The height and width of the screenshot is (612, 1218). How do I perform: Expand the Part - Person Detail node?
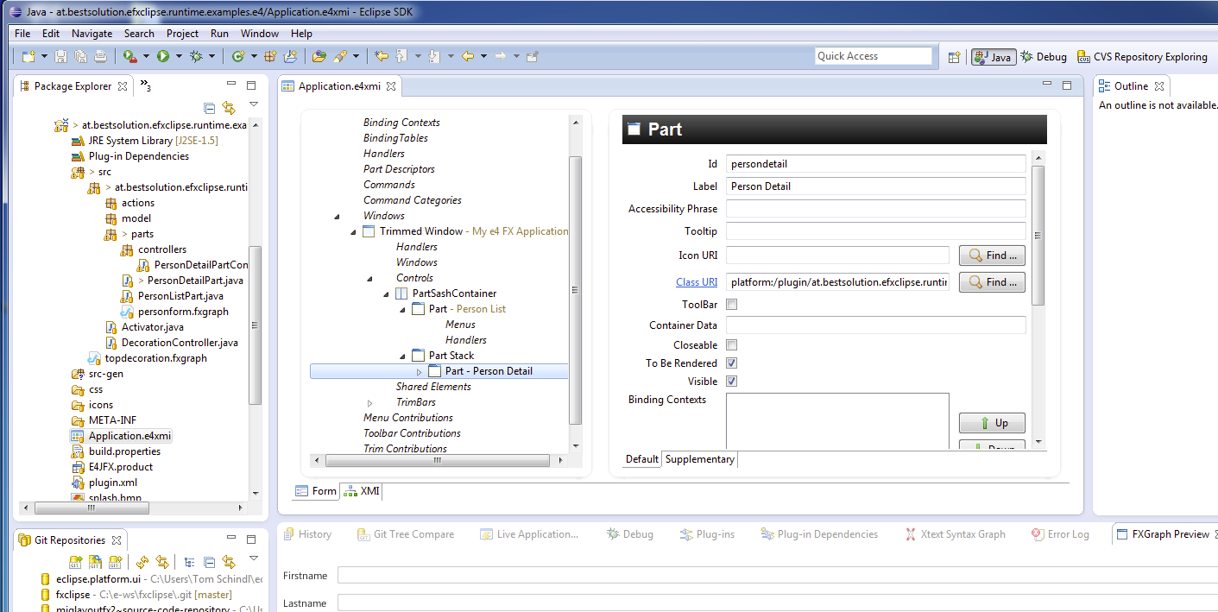pos(420,371)
